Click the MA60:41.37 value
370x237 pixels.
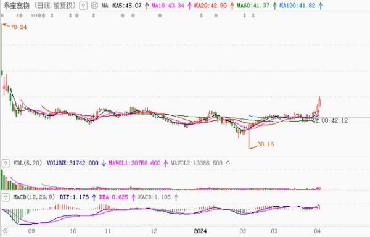point(253,6)
